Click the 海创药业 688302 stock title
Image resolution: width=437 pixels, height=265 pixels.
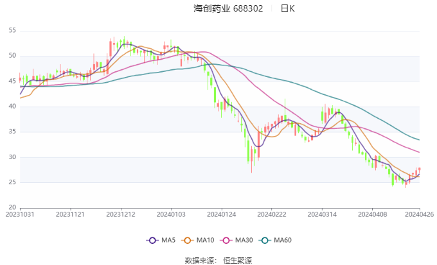228,8
